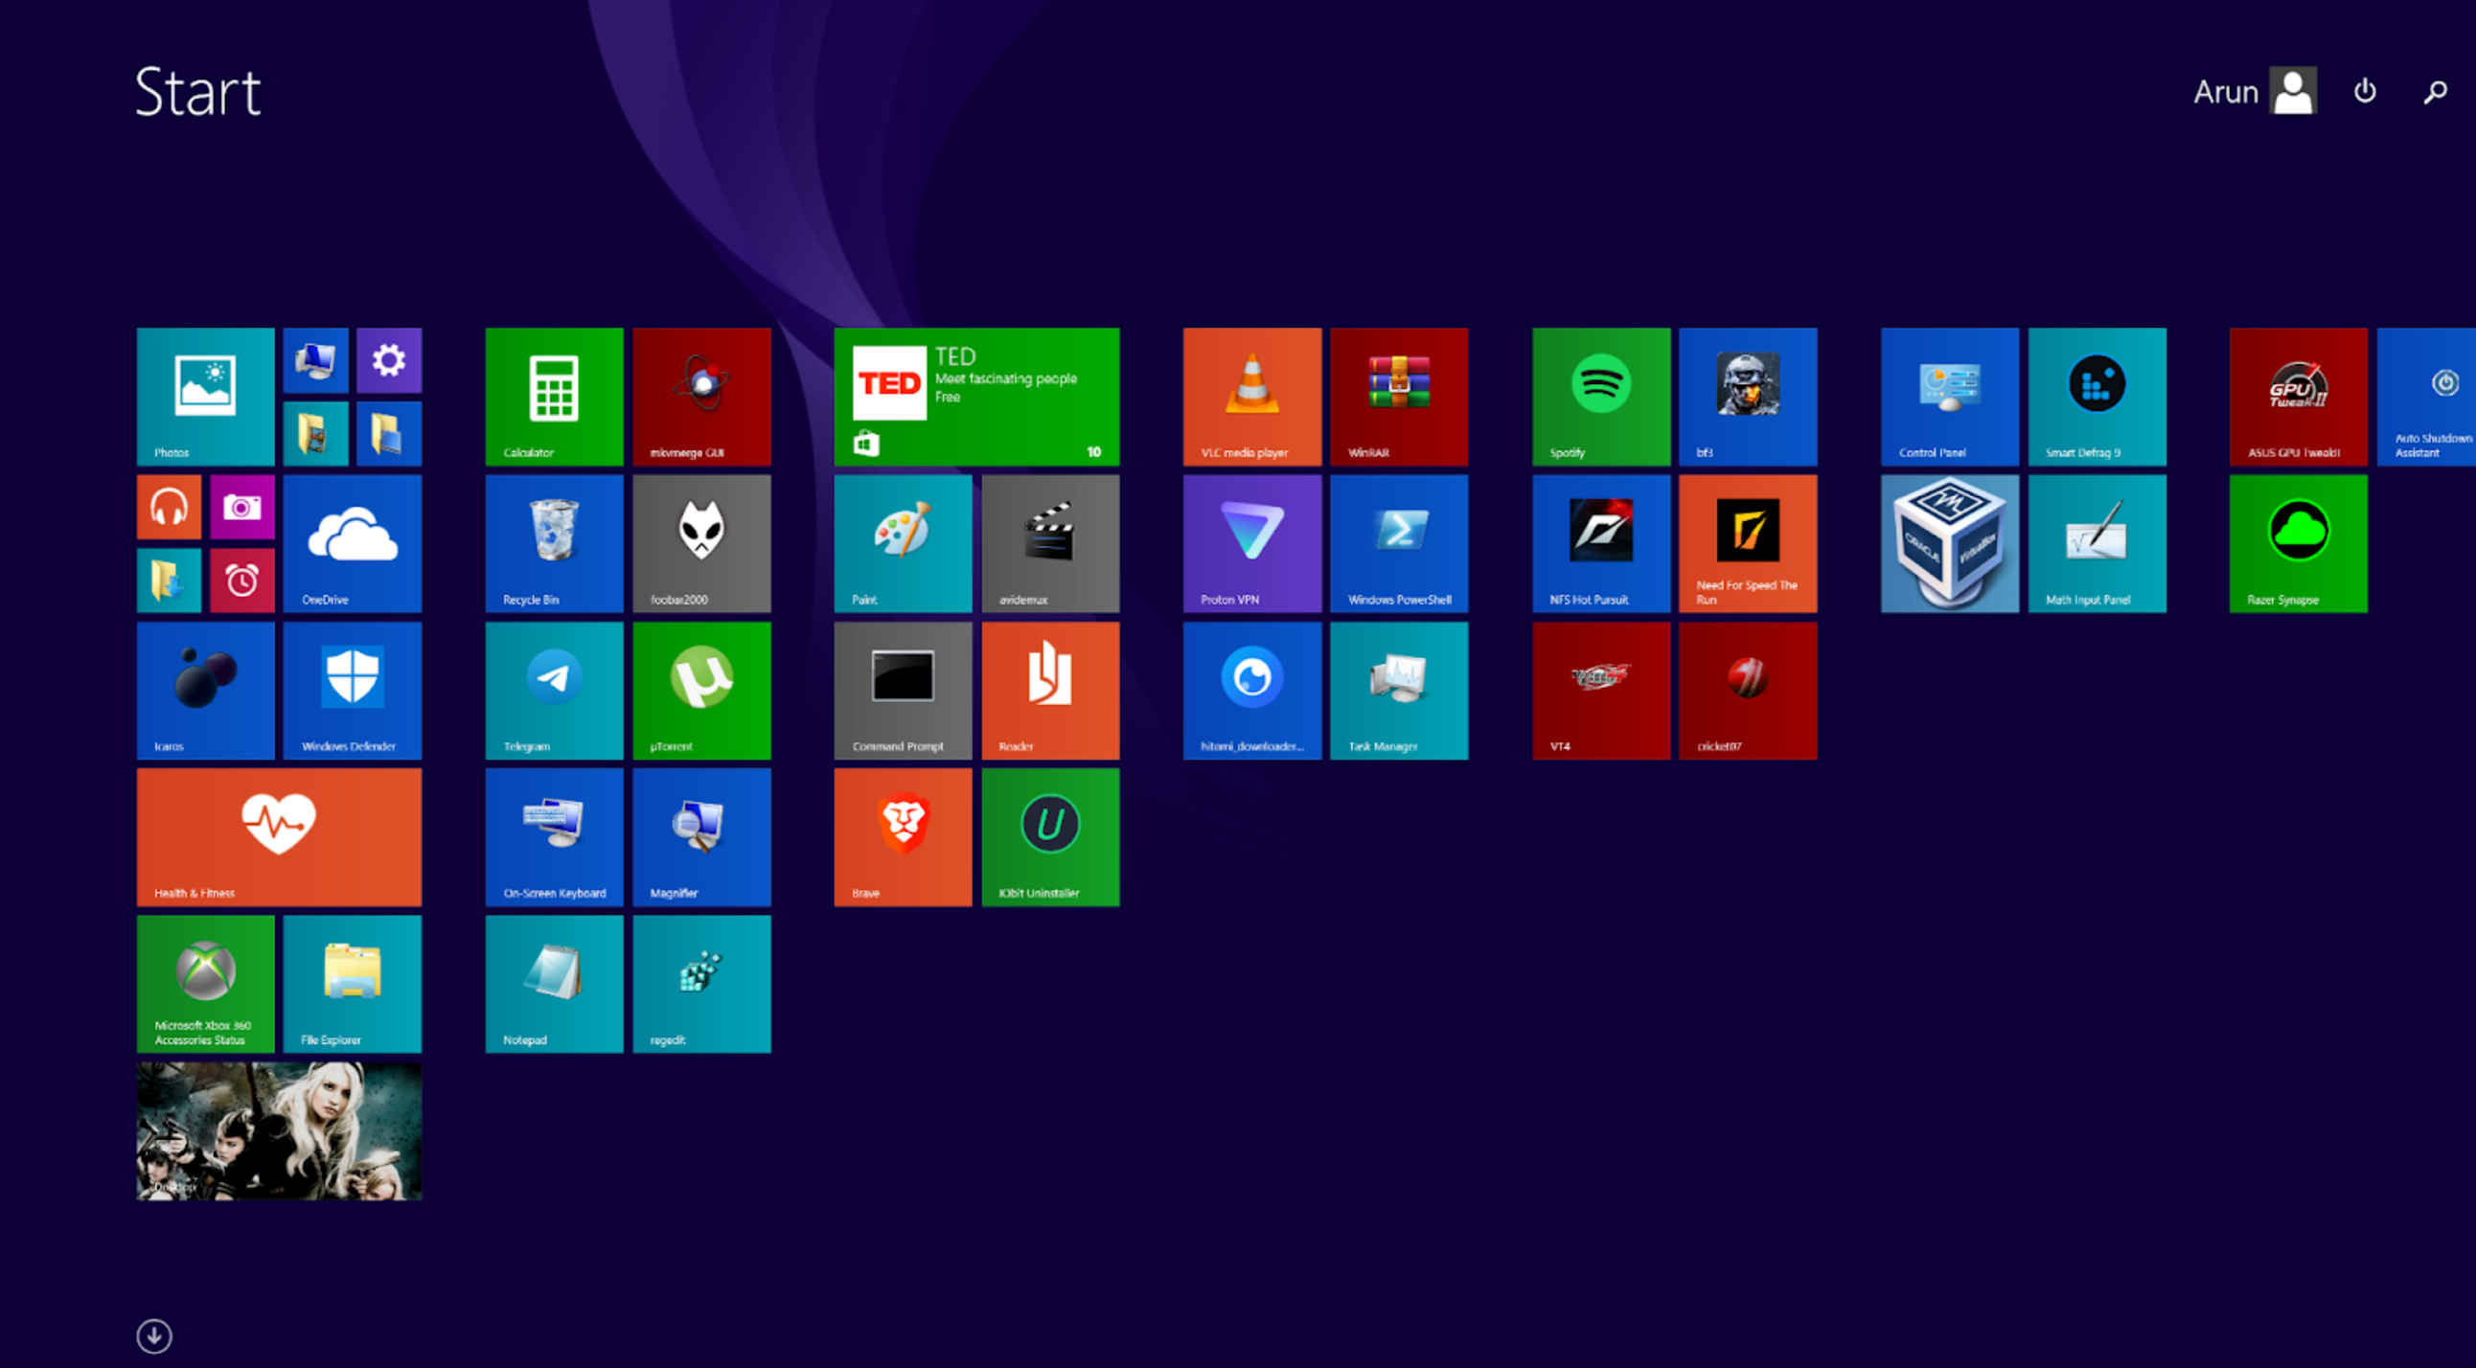Open the small PC settings gear tile
The height and width of the screenshot is (1368, 2476).
(x=388, y=360)
